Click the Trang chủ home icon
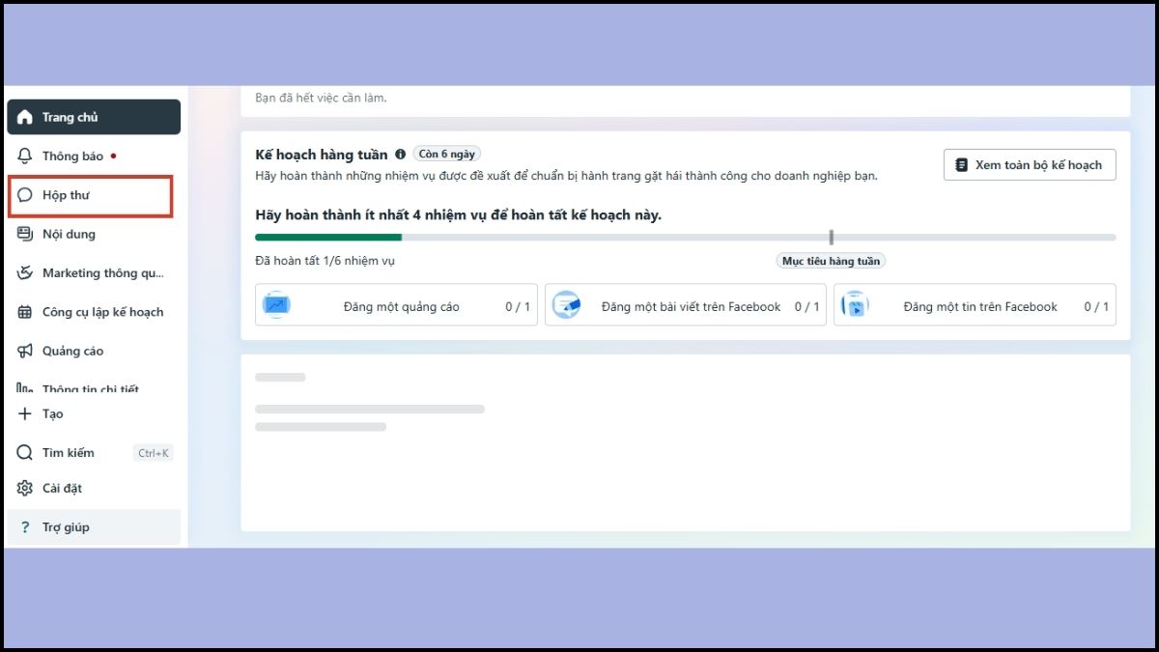1159x652 pixels. pyautogui.click(x=25, y=117)
